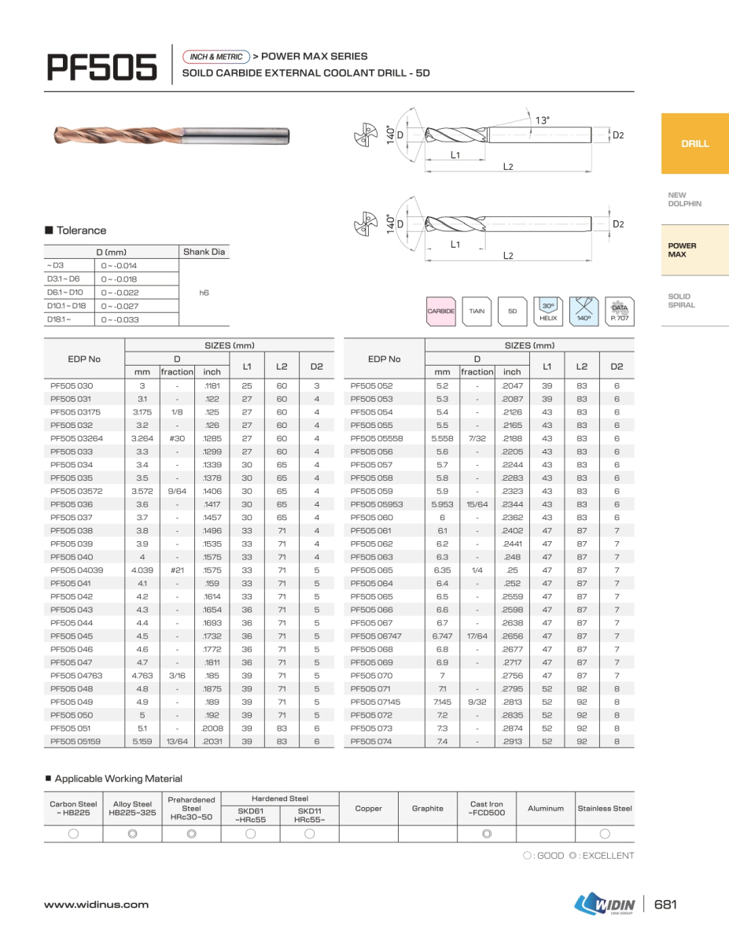
Task: Select the POWER MAX side tab
Action: (683, 250)
